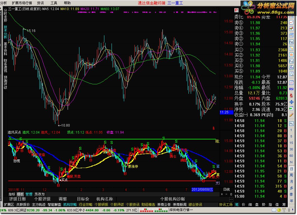The width and height of the screenshot is (297, 215).
Task: Open the 工具 menu
Action: [x=54, y=3]
